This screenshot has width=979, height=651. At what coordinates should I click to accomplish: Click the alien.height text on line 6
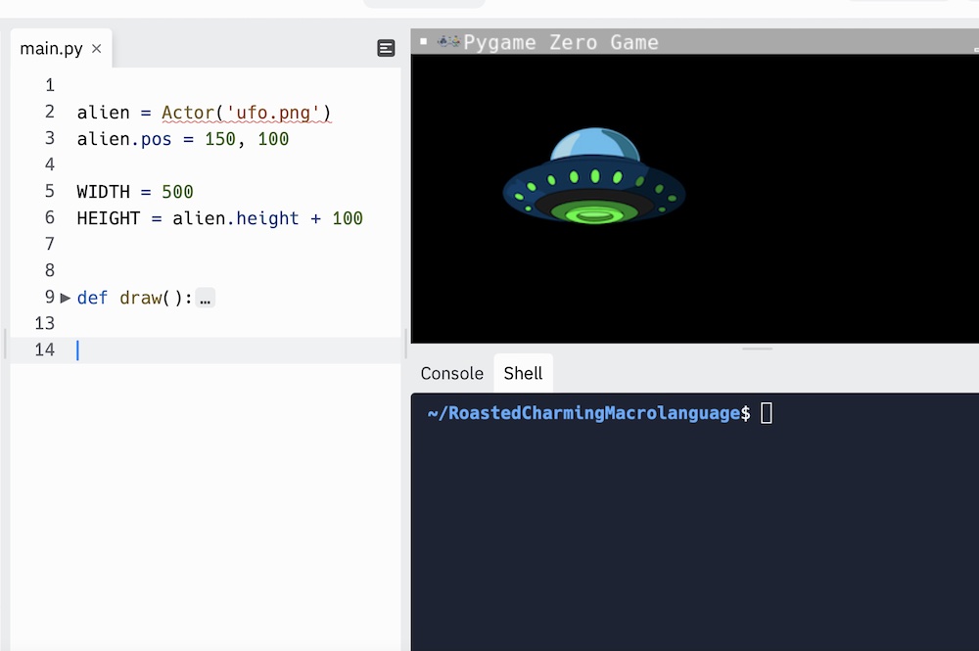235,218
